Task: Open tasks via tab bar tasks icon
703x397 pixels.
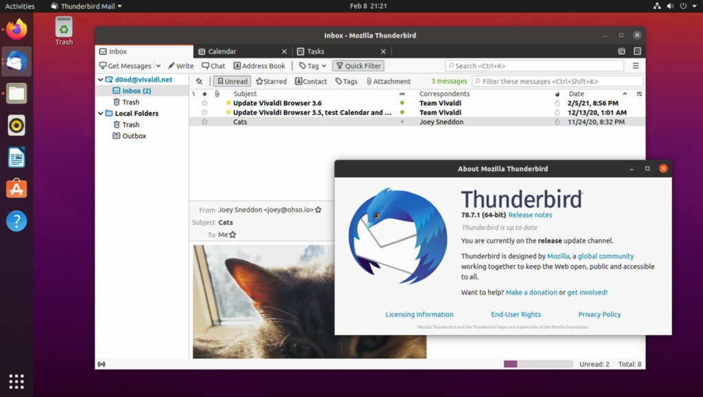Action: tap(637, 51)
